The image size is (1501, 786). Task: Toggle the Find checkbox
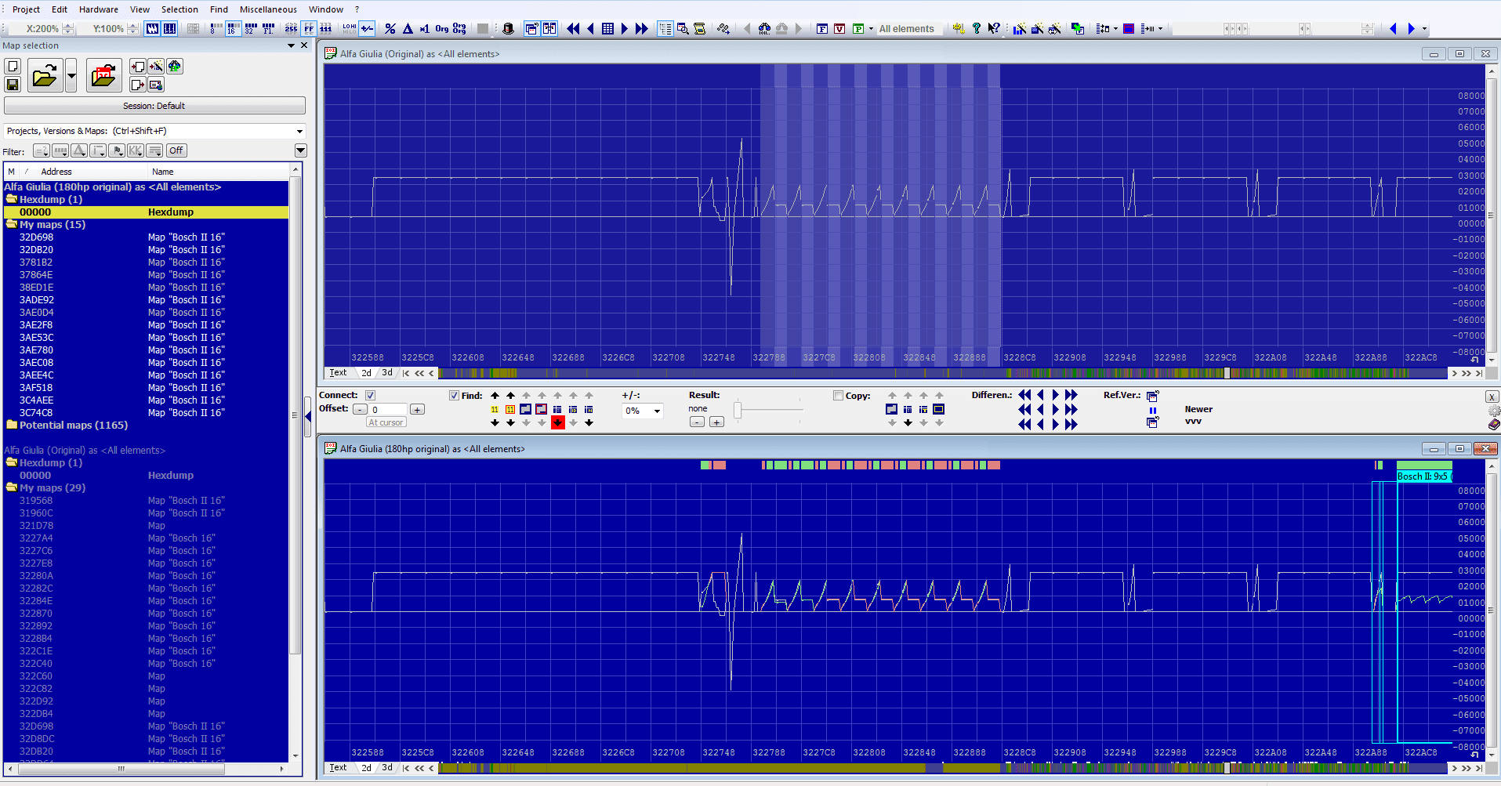[x=454, y=396]
